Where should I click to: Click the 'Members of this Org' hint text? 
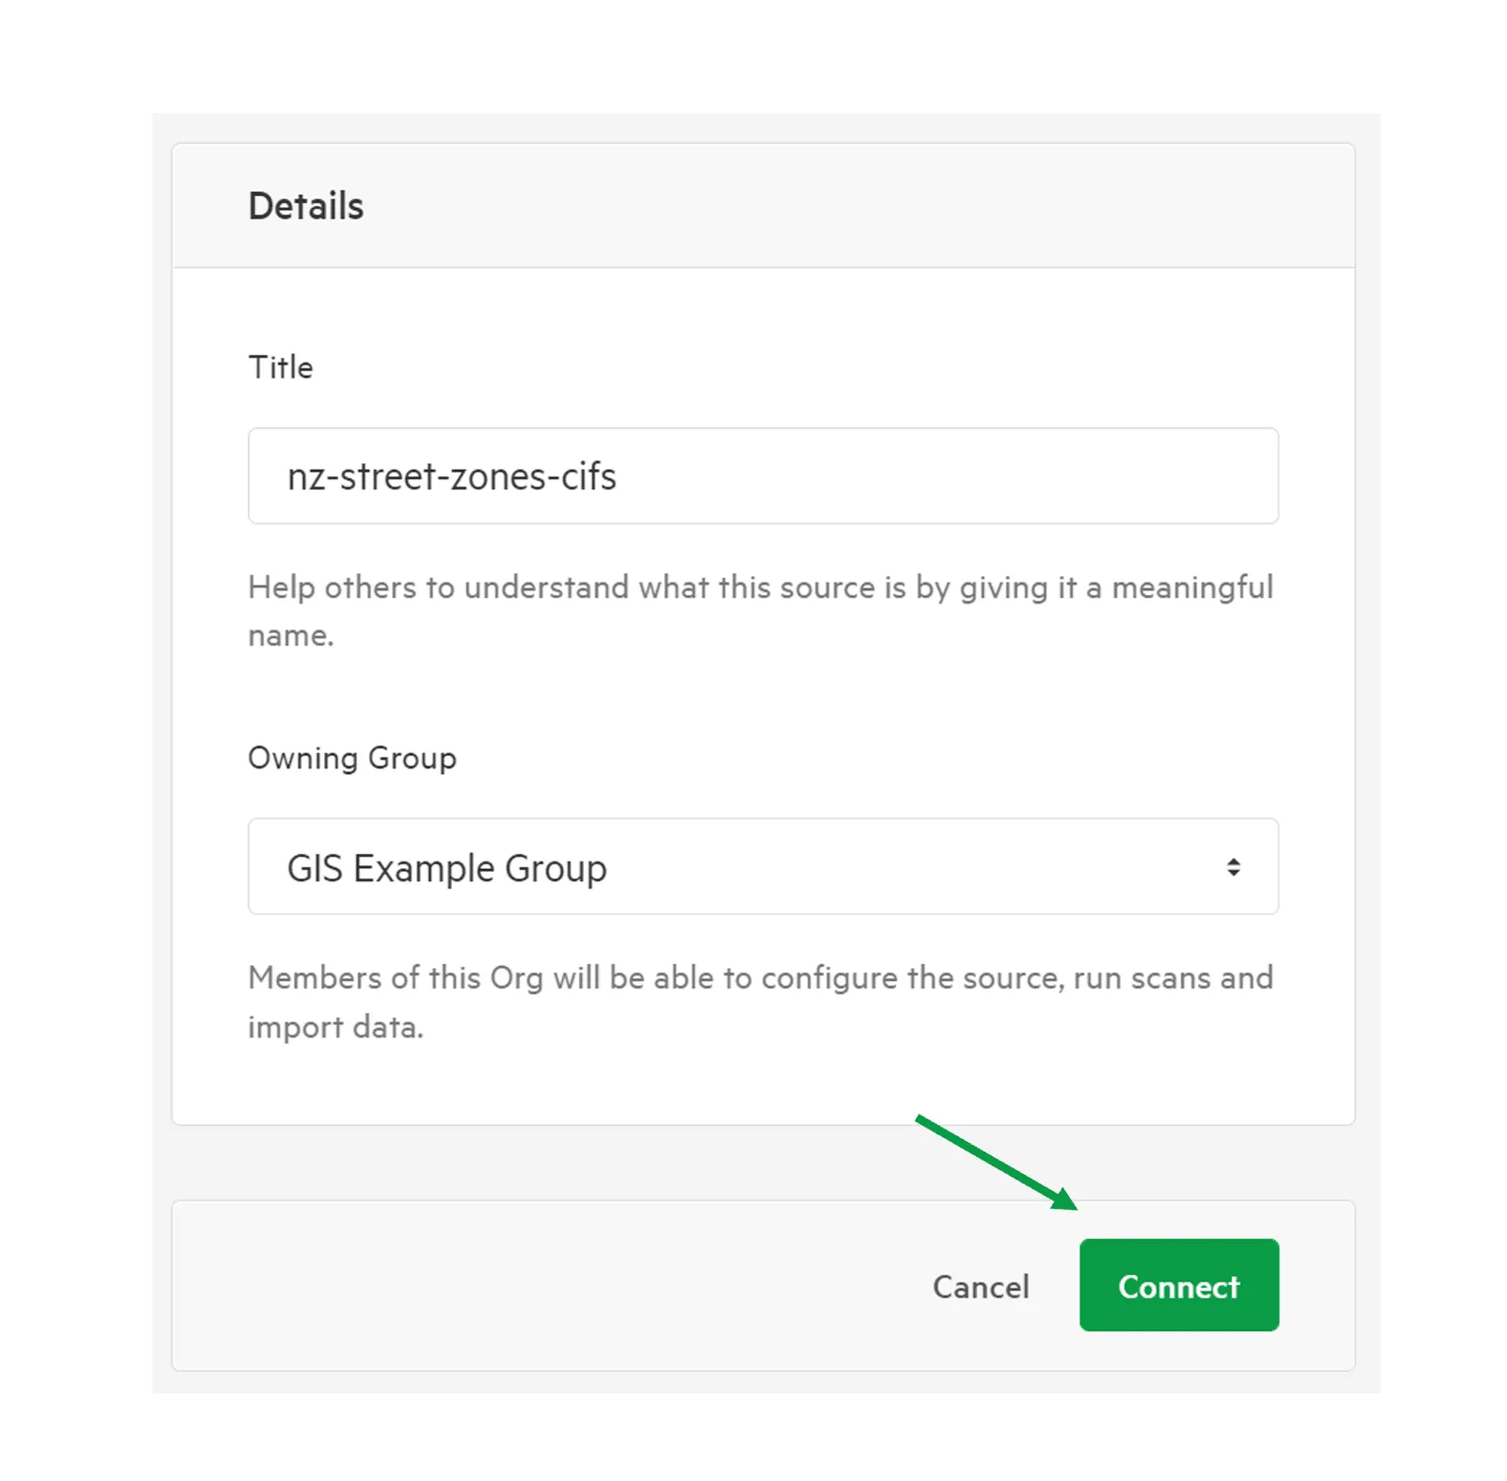click(760, 1002)
